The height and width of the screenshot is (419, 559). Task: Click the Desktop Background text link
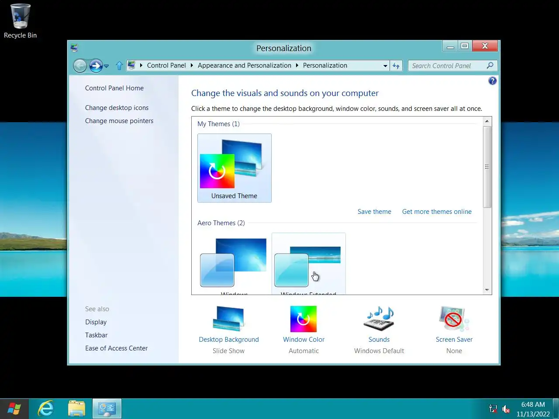(x=229, y=340)
